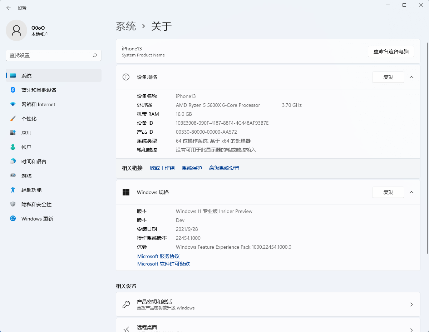Viewport: 429px width, 332px height.
Task: Click the back arrow at top left
Action: coord(8,8)
